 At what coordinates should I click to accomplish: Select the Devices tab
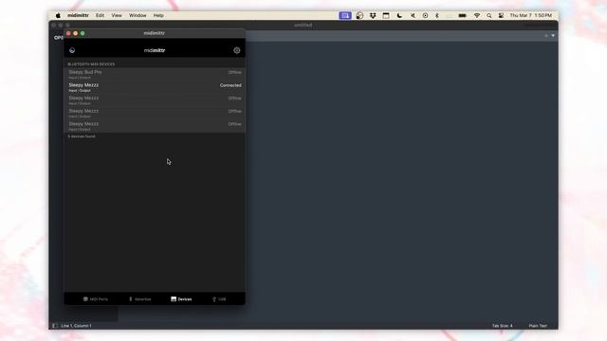click(x=181, y=299)
